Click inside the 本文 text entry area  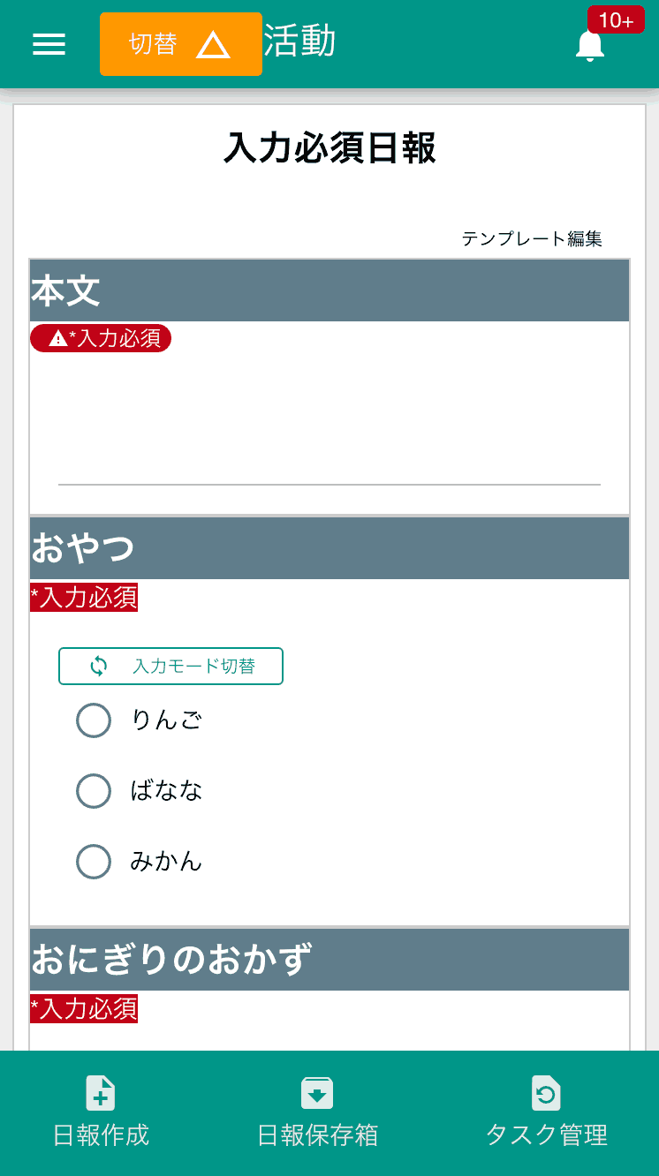click(329, 433)
